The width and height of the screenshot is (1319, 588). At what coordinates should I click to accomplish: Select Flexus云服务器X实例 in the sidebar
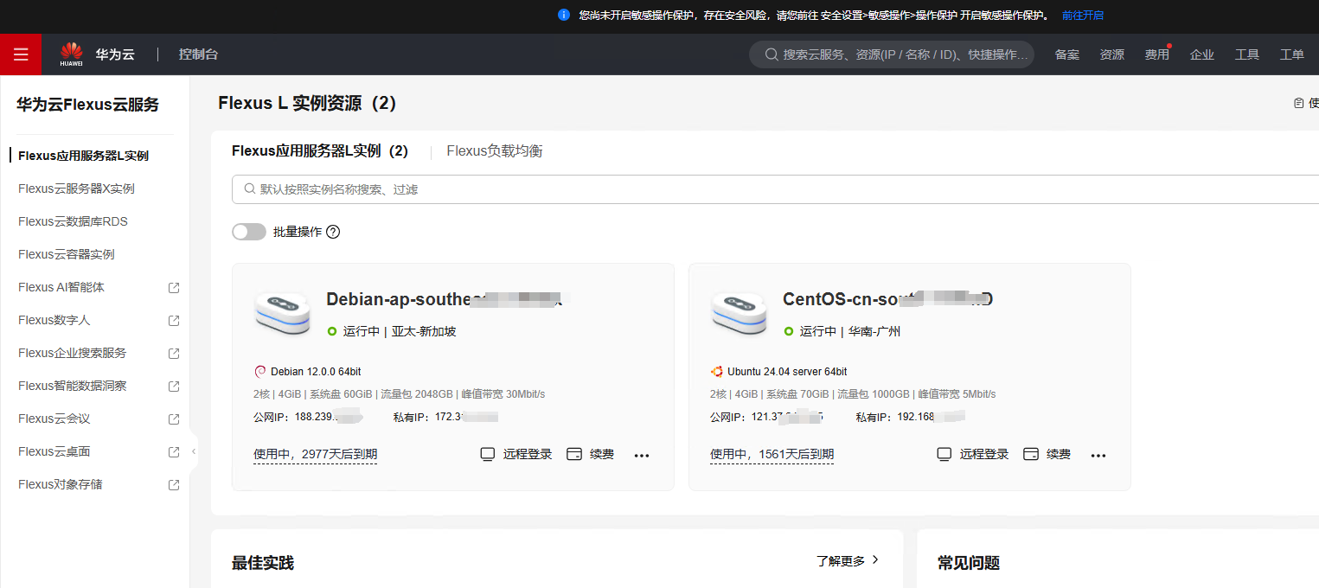click(76, 189)
